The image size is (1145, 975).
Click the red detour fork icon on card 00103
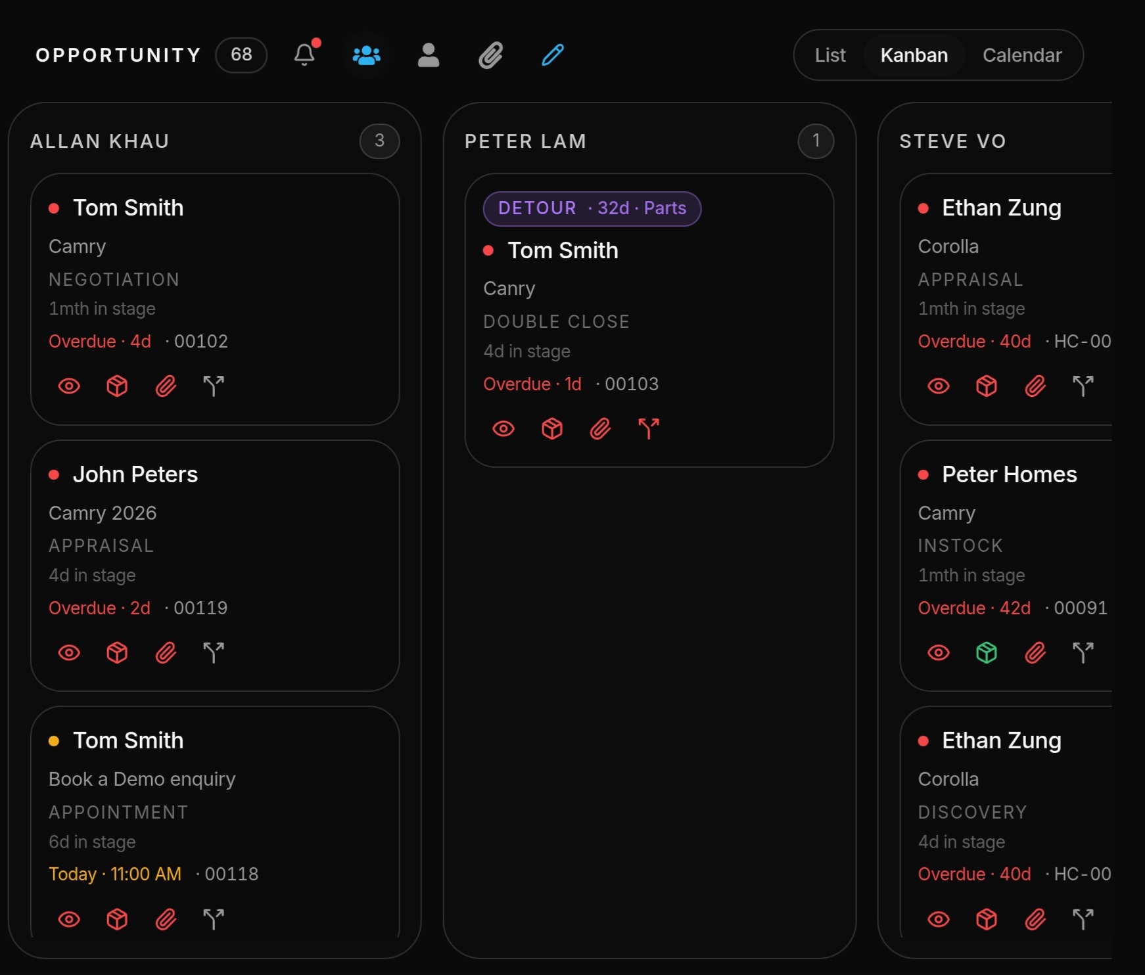pos(649,429)
